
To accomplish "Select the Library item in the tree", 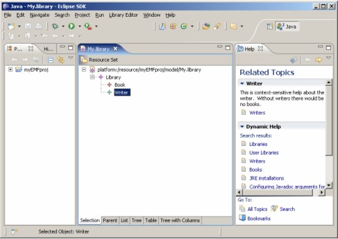I will pyautogui.click(x=113, y=77).
